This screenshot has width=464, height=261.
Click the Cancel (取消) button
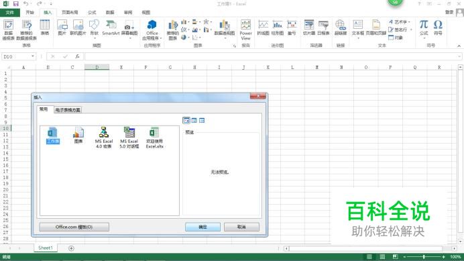[241, 227]
